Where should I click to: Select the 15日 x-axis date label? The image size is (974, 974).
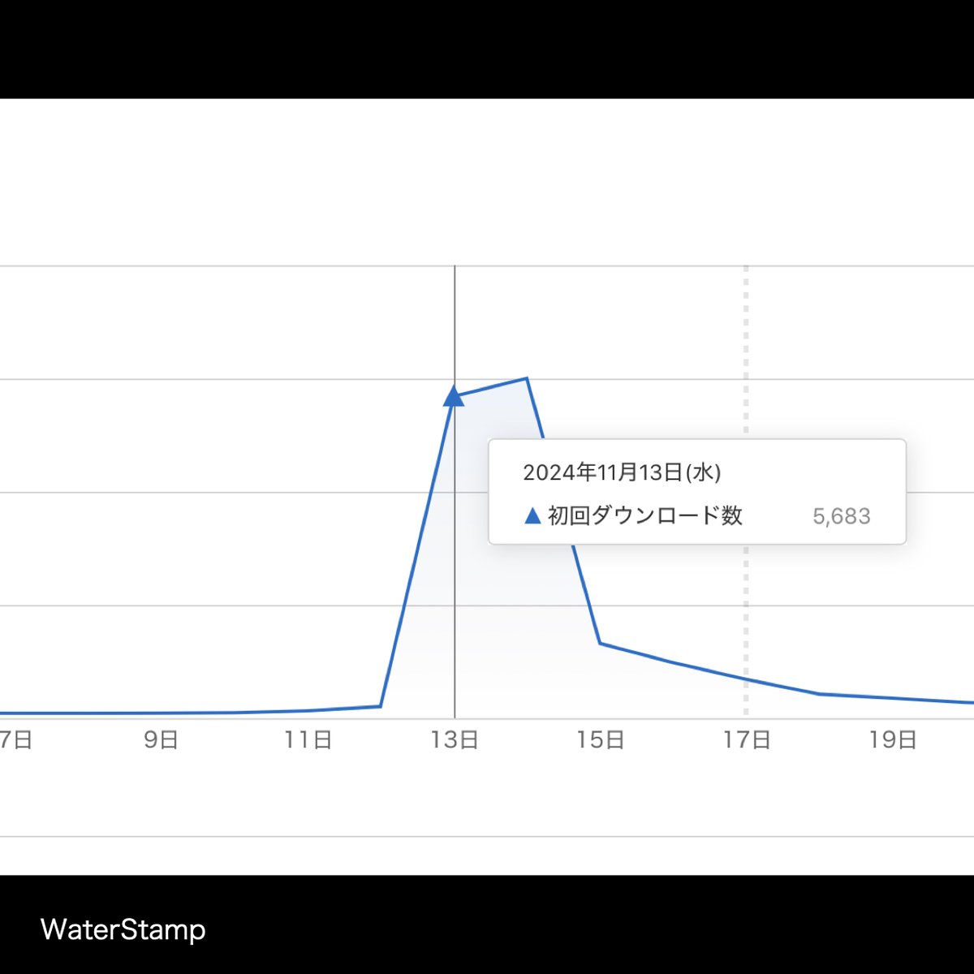pos(601,739)
